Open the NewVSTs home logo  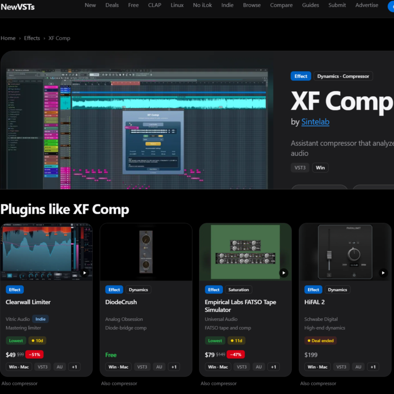click(x=17, y=7)
